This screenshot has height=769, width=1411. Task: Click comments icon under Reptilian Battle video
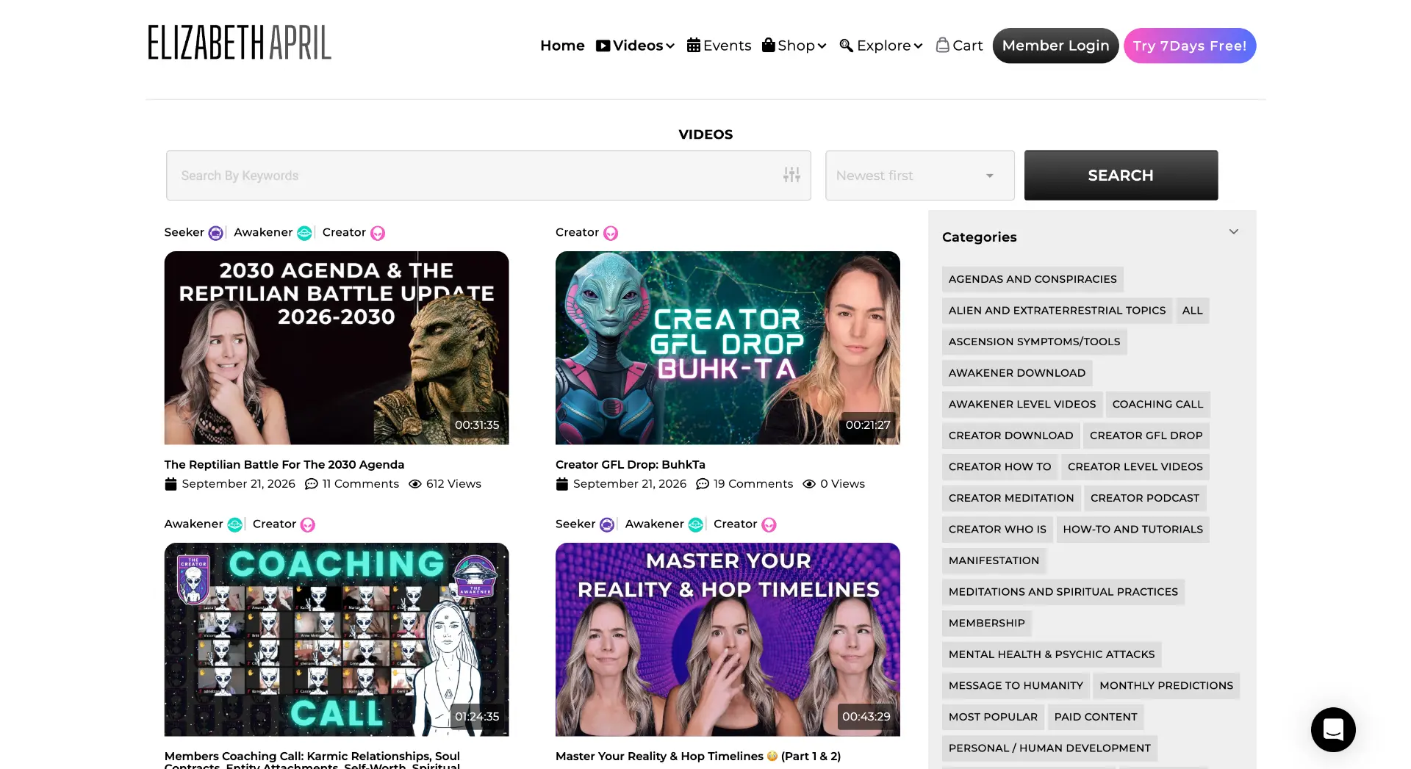312,484
